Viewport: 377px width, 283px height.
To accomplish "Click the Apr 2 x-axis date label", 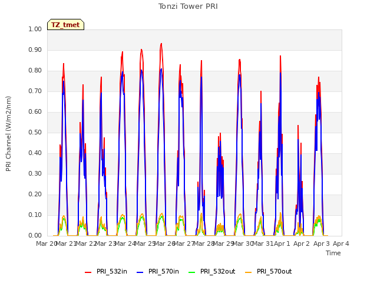I will coord(302,243).
